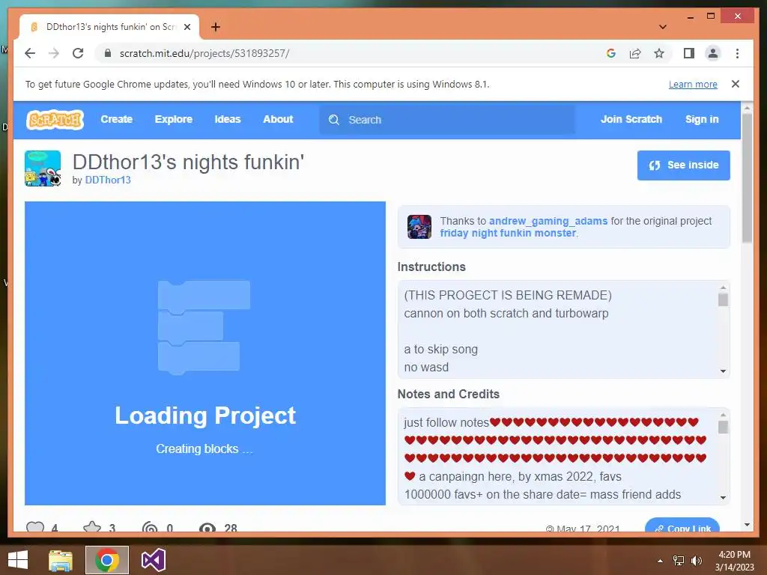This screenshot has width=767, height=575.
Task: Expand the tab search dropdown arrow
Action: [x=663, y=27]
